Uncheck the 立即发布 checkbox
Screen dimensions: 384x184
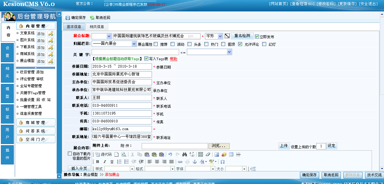(257, 37)
